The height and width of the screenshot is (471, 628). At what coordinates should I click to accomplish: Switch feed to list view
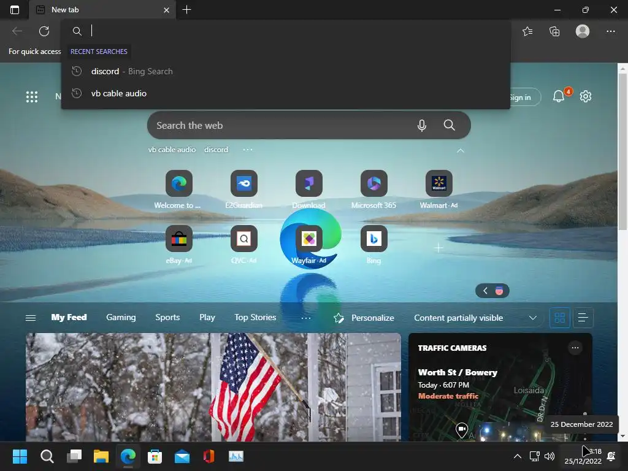coord(583,318)
